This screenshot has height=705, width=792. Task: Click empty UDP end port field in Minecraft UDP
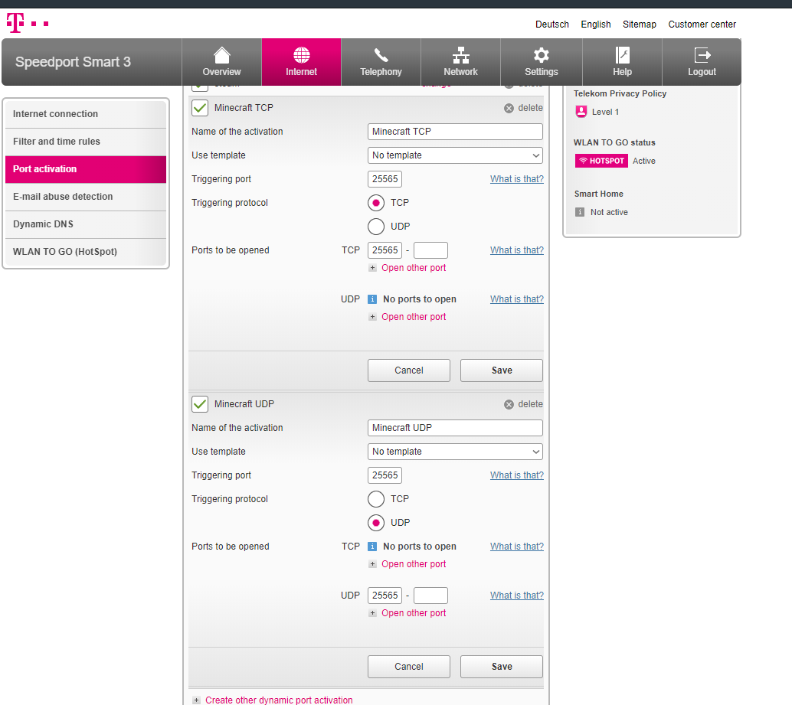(x=431, y=596)
